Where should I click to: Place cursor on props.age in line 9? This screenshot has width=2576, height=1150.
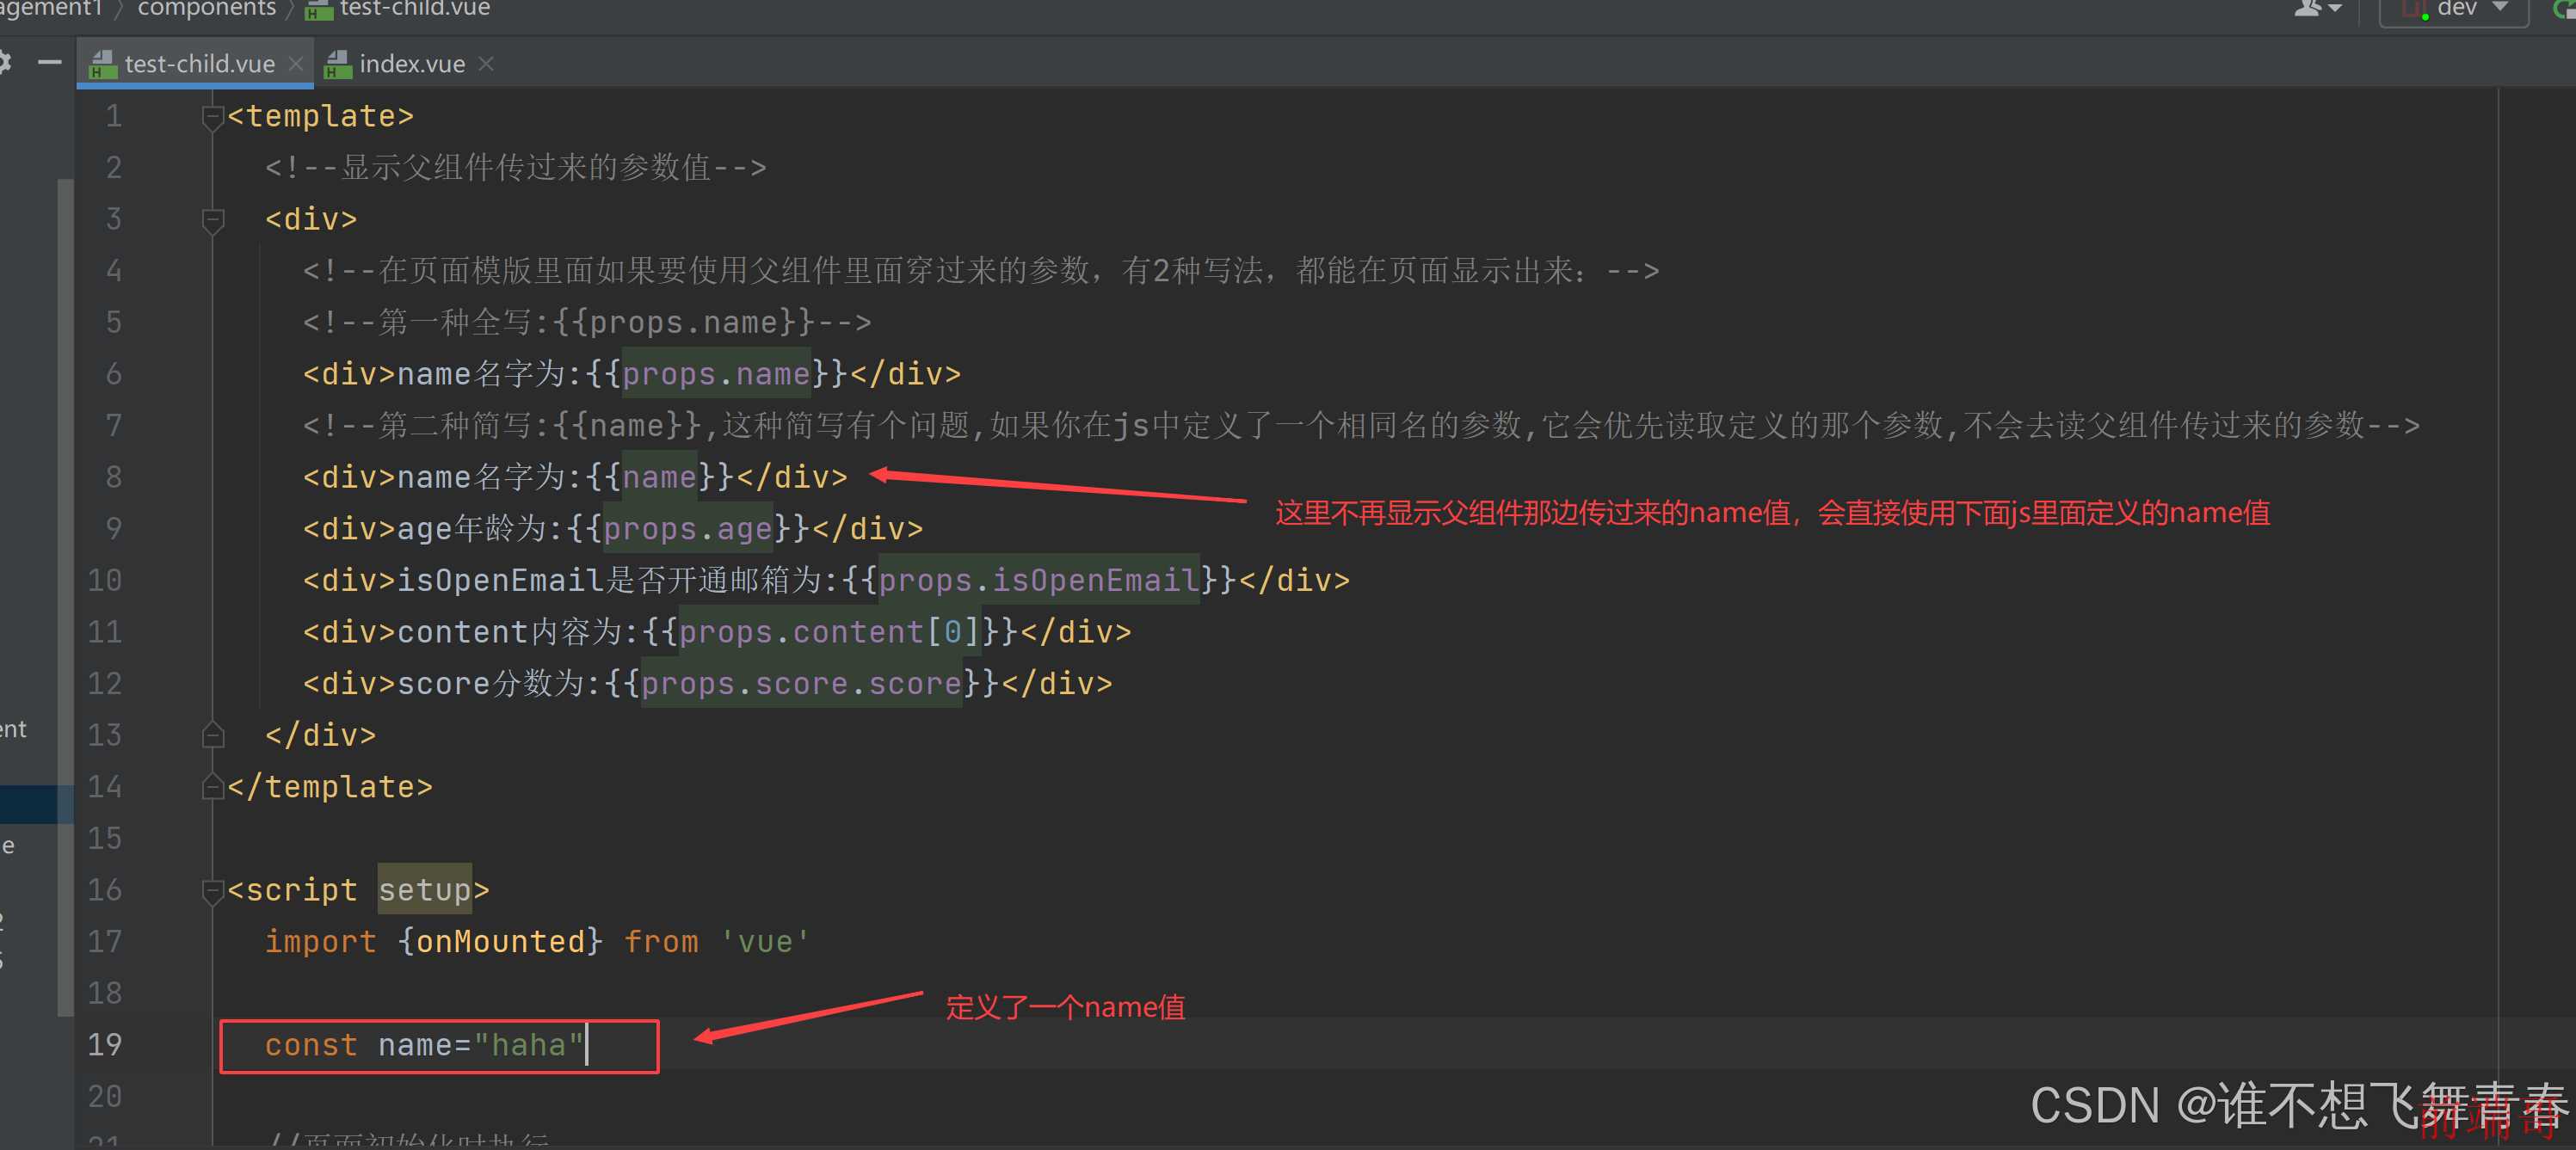point(687,529)
